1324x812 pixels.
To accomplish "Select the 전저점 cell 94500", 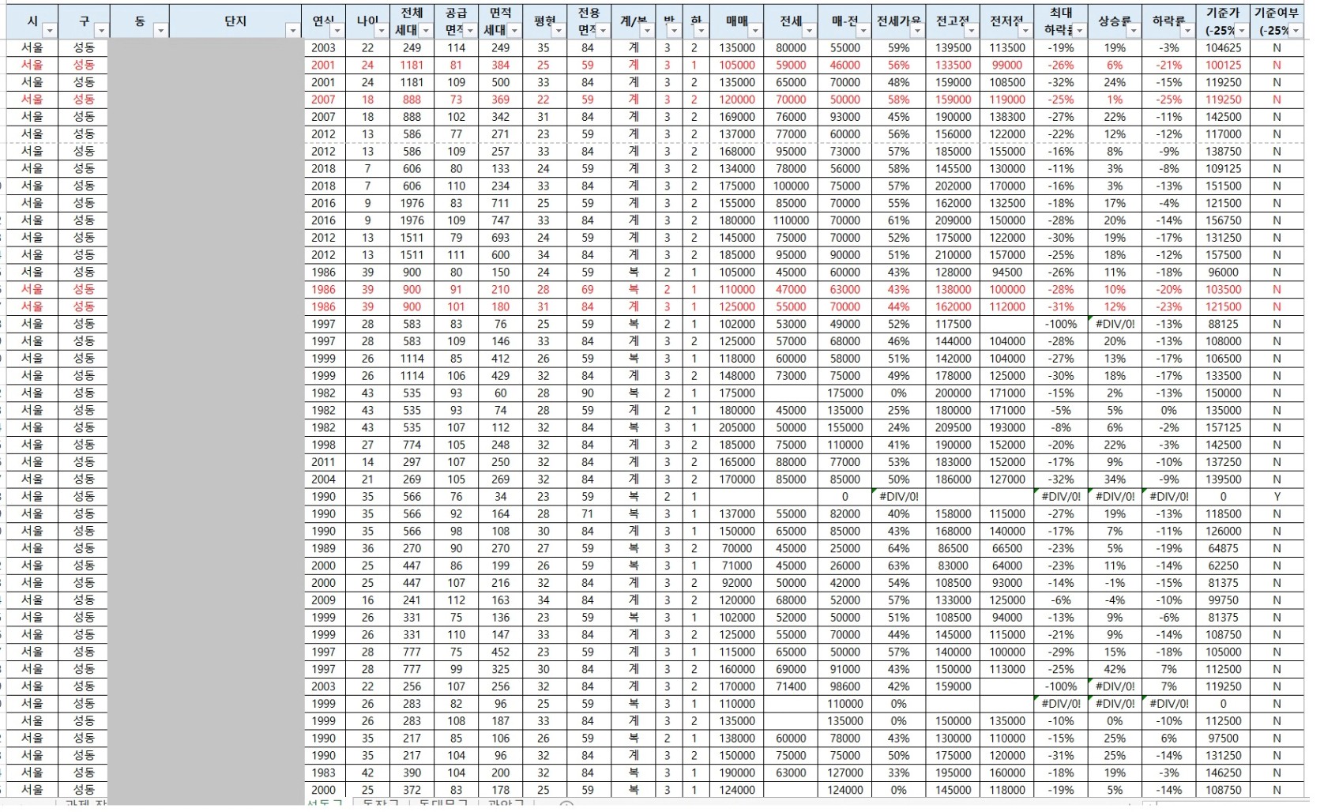I will (x=1007, y=272).
